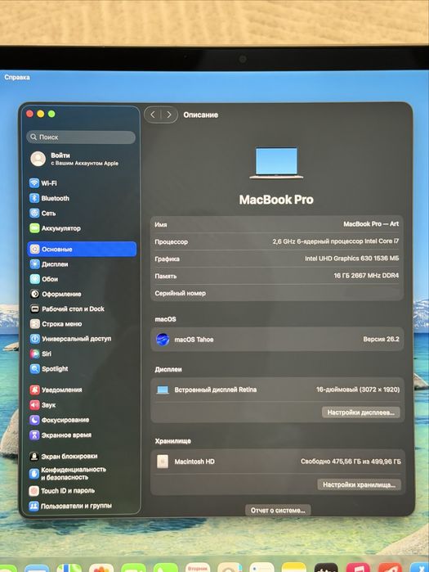
Task: Click the Память 16 ГБ DDR4 value
Action: click(x=366, y=276)
